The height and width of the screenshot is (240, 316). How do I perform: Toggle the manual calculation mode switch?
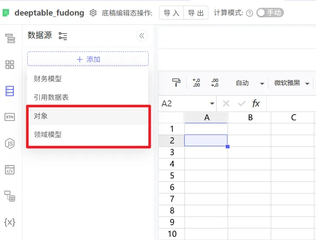[x=270, y=13]
